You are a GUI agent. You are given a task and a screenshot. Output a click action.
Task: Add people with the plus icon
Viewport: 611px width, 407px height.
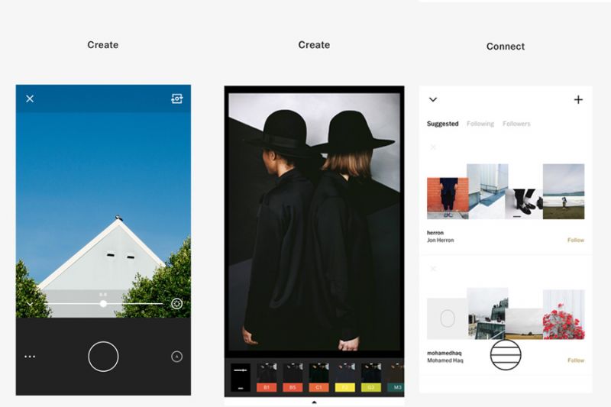[x=578, y=100]
